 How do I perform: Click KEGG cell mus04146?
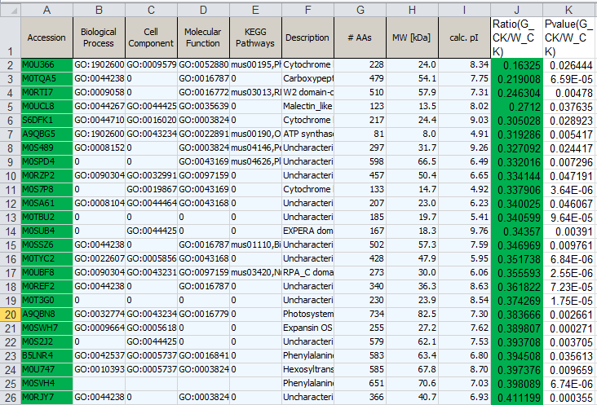click(255, 148)
